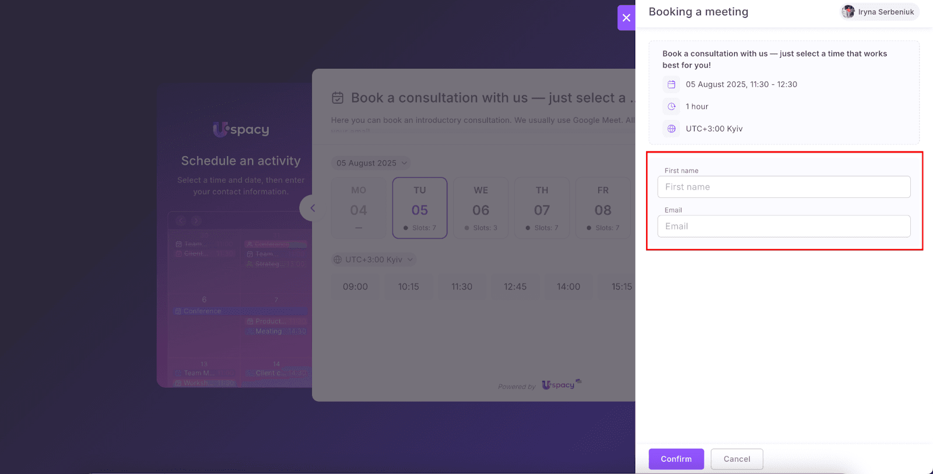This screenshot has height=474, width=933.
Task: Choose the Thursday 07 day card
Action: point(542,208)
